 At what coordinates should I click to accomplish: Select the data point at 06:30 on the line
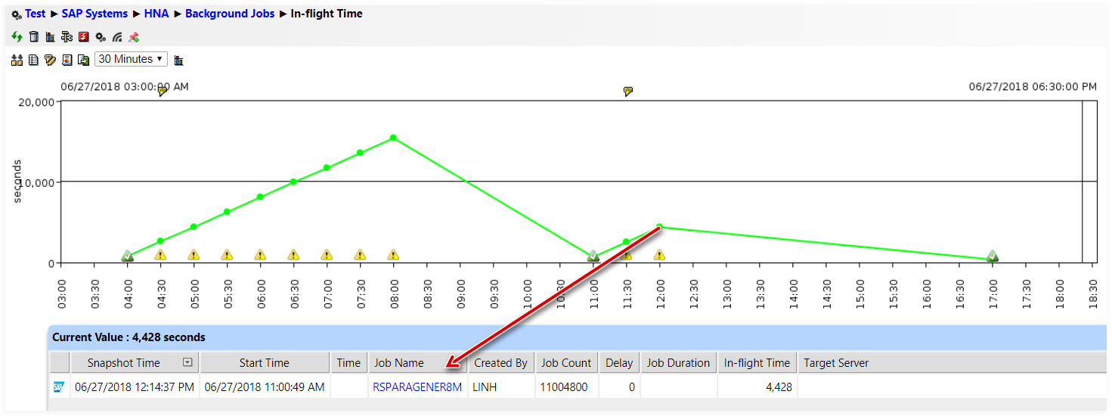[x=293, y=182]
